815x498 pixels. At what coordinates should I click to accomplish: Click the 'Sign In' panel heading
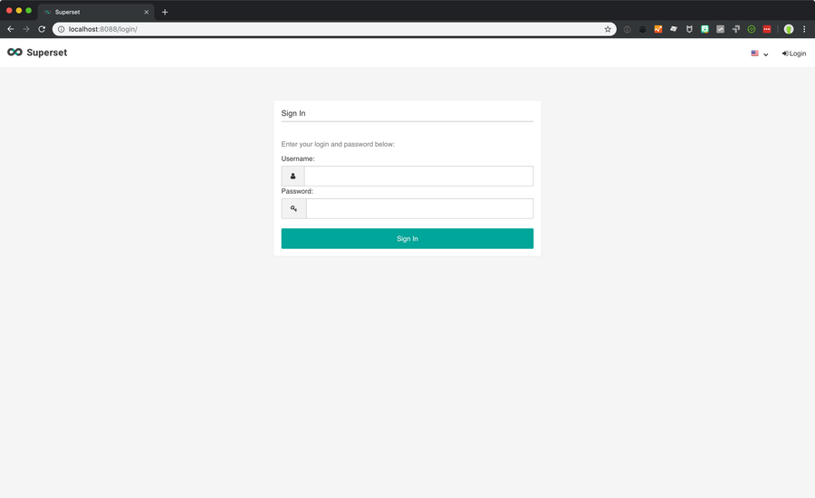coord(293,113)
